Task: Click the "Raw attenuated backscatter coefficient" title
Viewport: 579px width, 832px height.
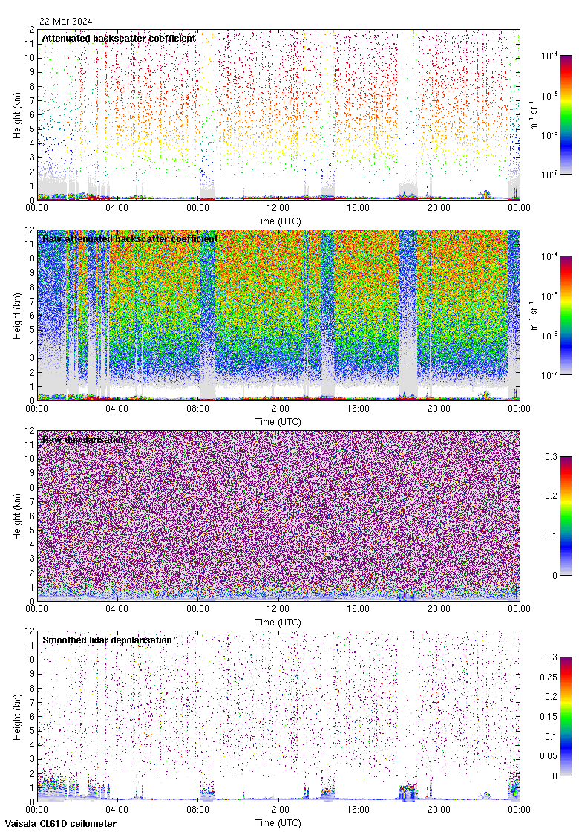Action: [x=130, y=239]
